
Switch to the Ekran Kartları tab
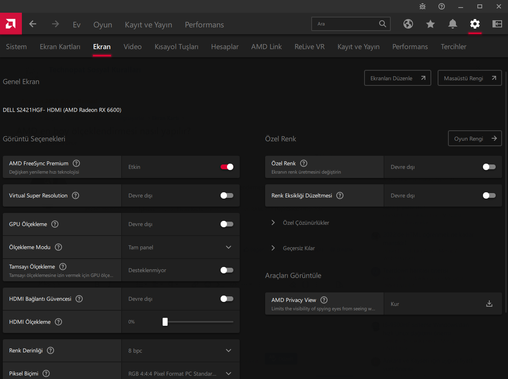tap(60, 47)
